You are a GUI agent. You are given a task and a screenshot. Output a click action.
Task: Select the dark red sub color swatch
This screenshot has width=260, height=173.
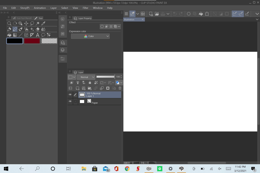(x=32, y=41)
